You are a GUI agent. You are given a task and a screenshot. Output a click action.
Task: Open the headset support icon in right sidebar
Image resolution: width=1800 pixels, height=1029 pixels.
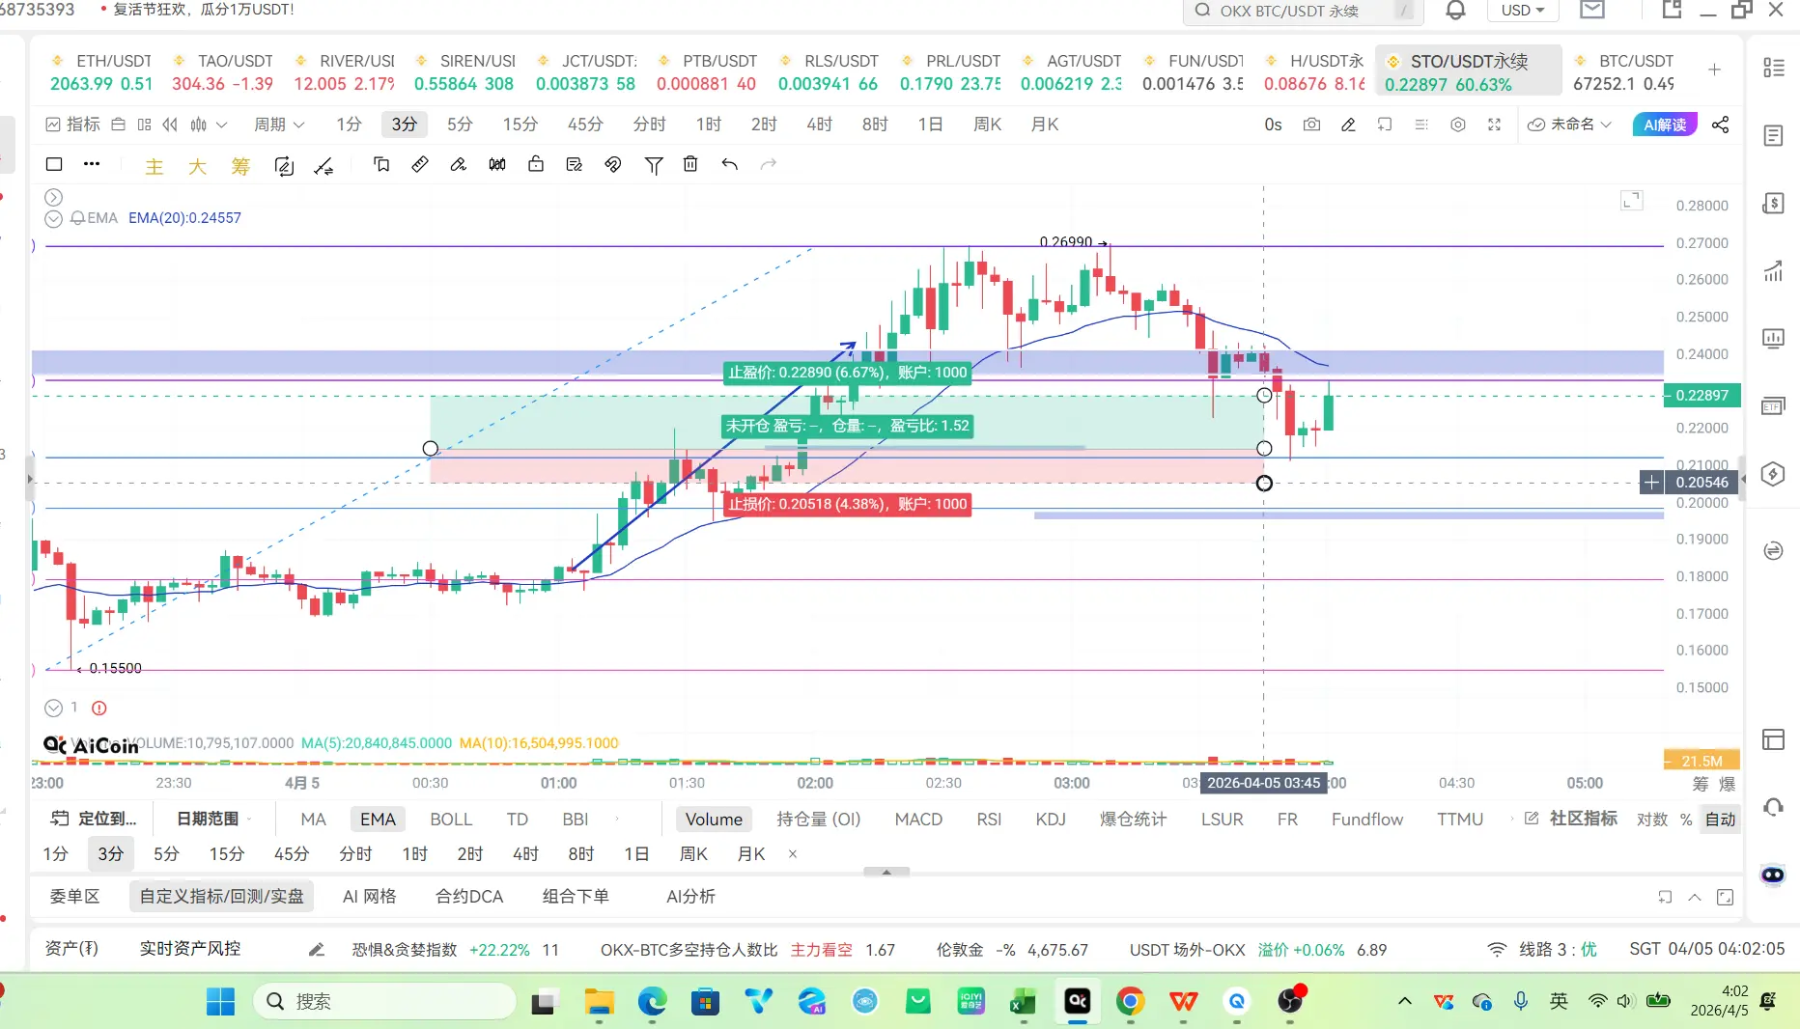(1773, 807)
